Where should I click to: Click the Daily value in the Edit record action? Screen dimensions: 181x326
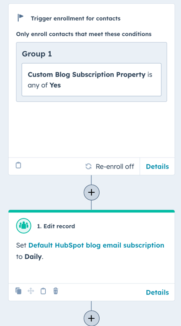(x=33, y=256)
